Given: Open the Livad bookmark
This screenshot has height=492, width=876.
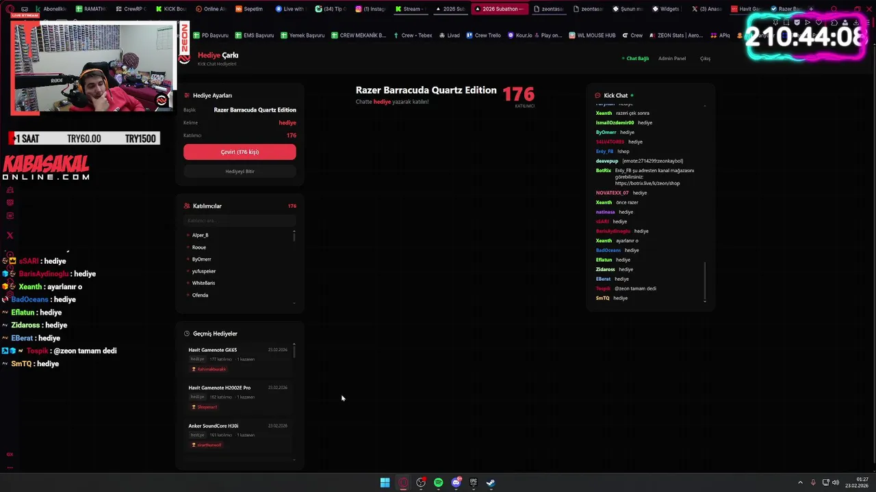Looking at the screenshot, I should [x=449, y=36].
